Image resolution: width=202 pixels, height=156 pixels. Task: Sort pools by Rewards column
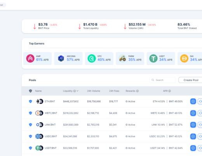(x=131, y=91)
